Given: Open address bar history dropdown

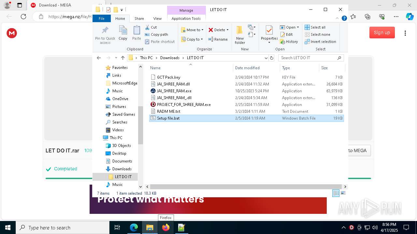Looking at the screenshot, I should 266,58.
